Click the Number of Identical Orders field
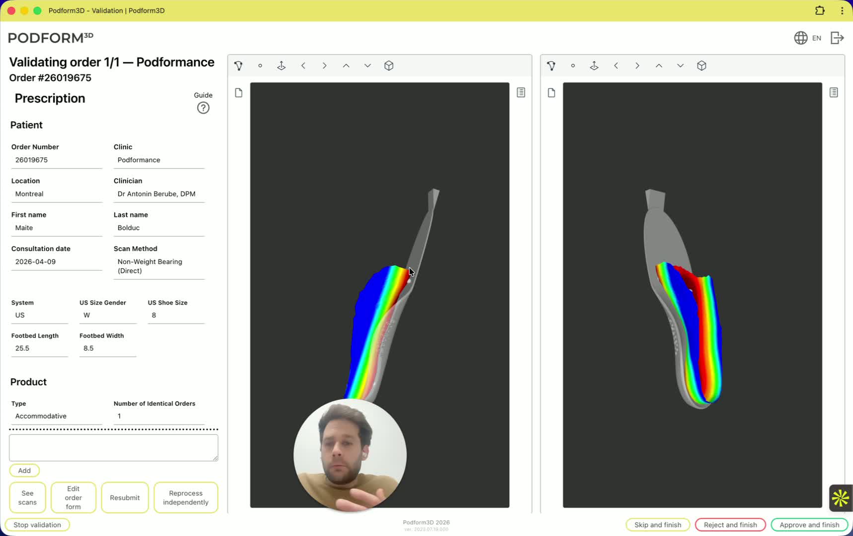 [159, 416]
